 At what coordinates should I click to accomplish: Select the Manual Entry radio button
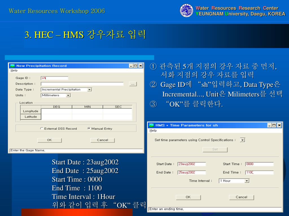point(89,129)
